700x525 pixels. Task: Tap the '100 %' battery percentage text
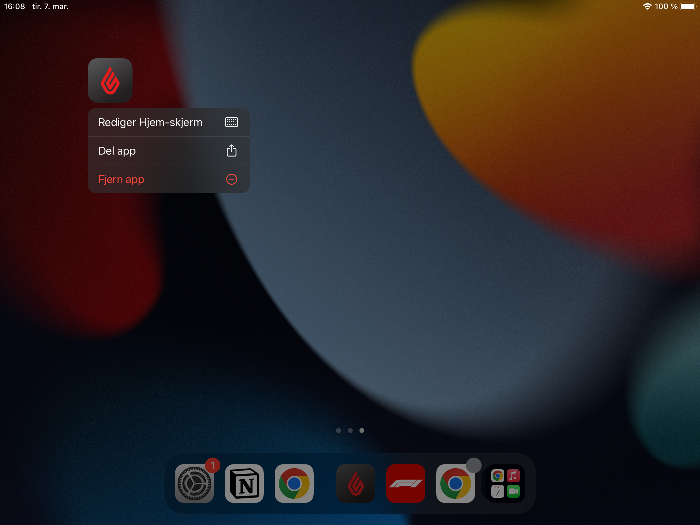tap(666, 6)
